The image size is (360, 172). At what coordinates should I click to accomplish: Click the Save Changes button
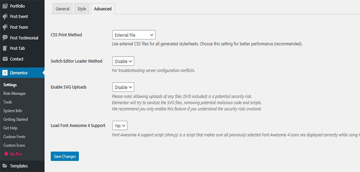(x=65, y=156)
